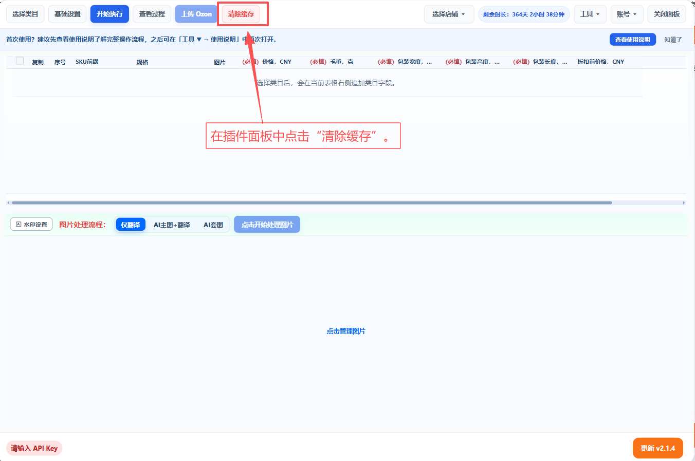This screenshot has height=461, width=695.
Task: Click the 请输入 API Key badge
Action: point(34,448)
